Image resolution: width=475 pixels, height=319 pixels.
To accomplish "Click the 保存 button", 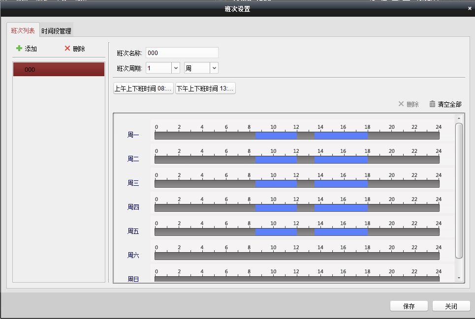I will 409,306.
